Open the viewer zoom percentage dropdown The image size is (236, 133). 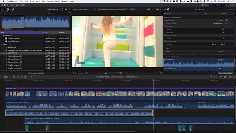point(149,10)
